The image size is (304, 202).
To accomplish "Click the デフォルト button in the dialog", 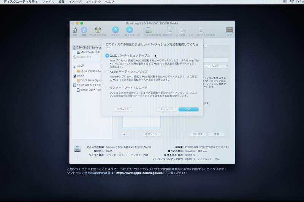I will click(x=123, y=110).
